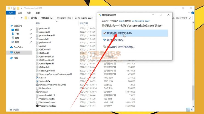The width and height of the screenshot is (204, 114).
Task: Click the Vectorworks.vwr file icon
Action: point(37,102)
